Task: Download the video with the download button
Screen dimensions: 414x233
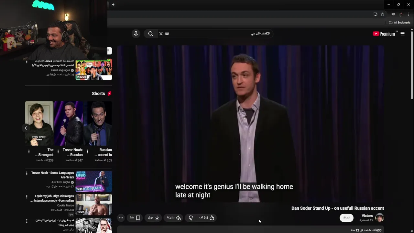Action: tap(154, 218)
